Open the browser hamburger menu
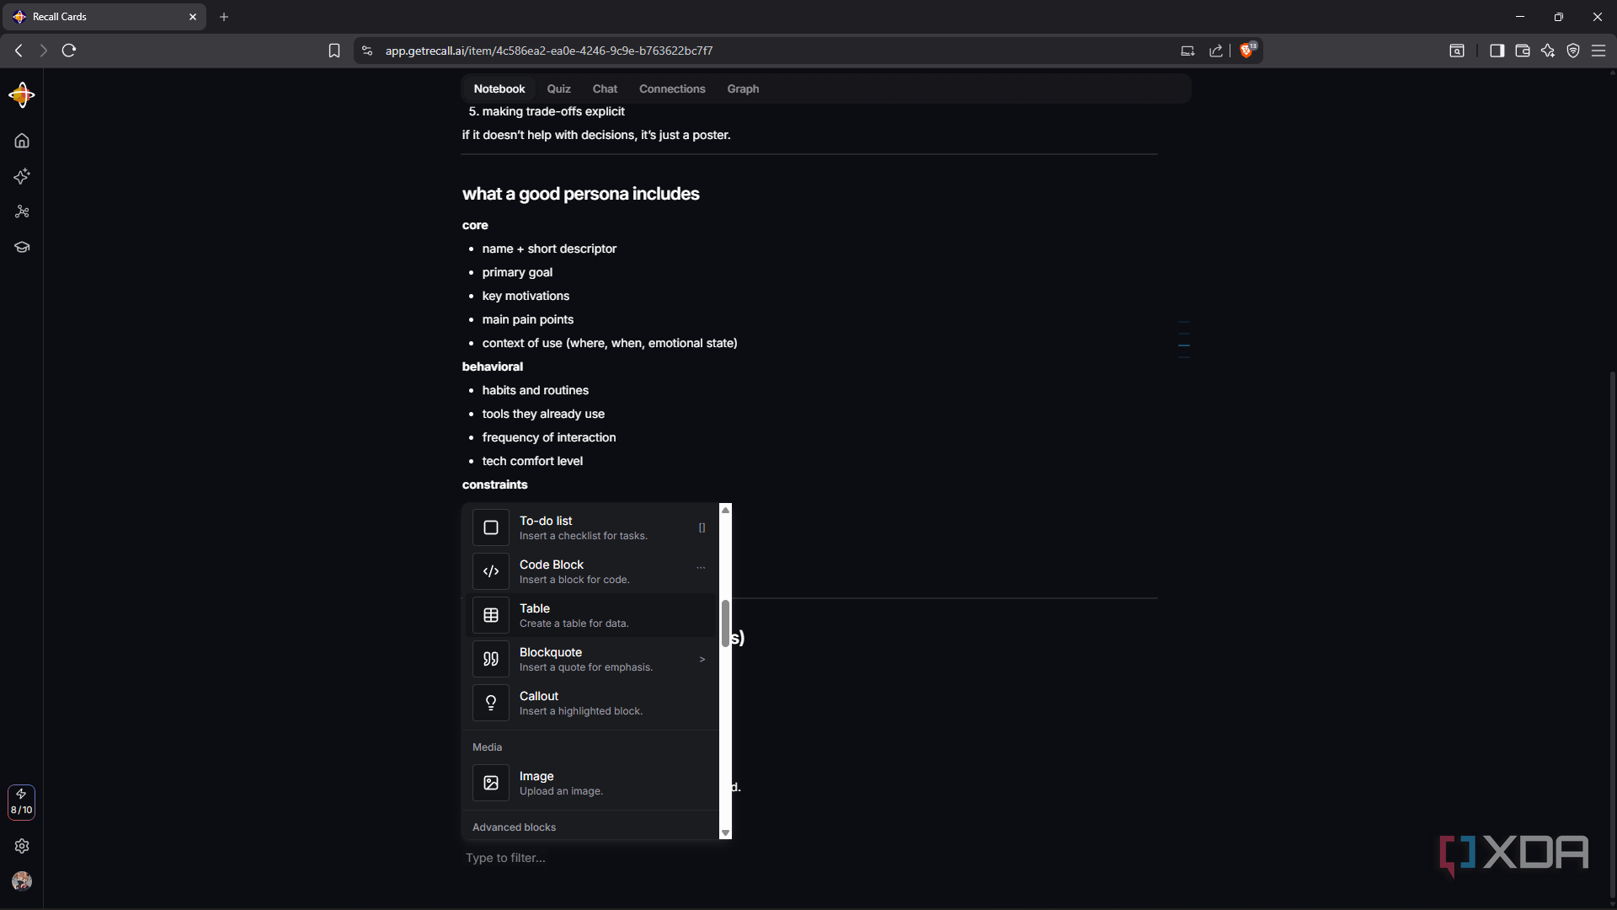 pos(1598,51)
